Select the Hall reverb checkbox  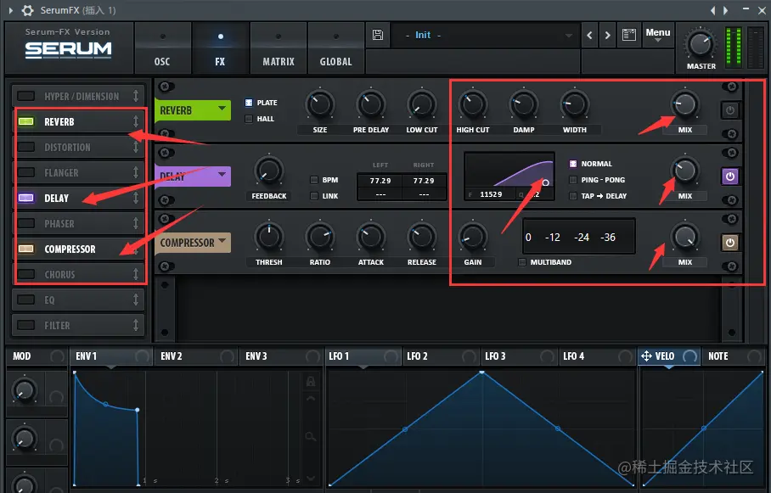[249, 119]
